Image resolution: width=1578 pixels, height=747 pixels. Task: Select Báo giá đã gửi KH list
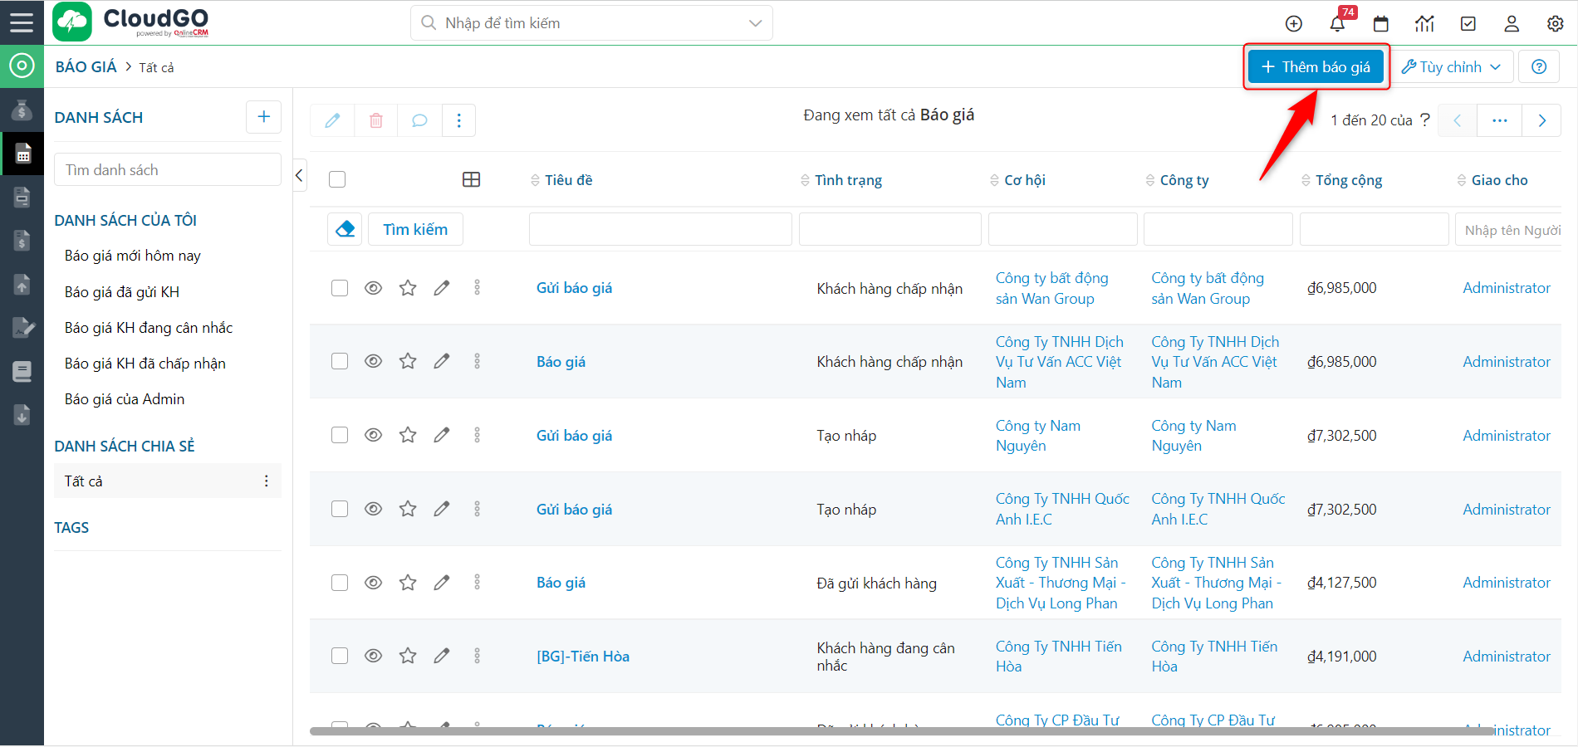click(x=122, y=292)
